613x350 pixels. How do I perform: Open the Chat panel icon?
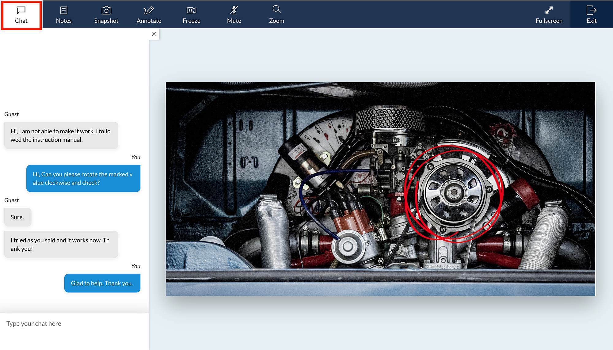click(x=21, y=10)
